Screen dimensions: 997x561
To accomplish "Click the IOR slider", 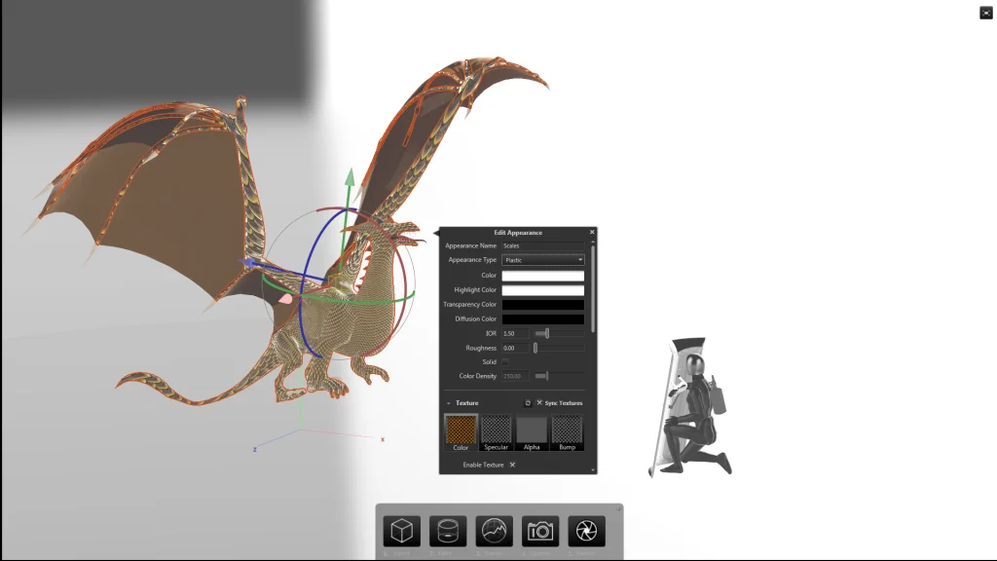I will pos(559,333).
